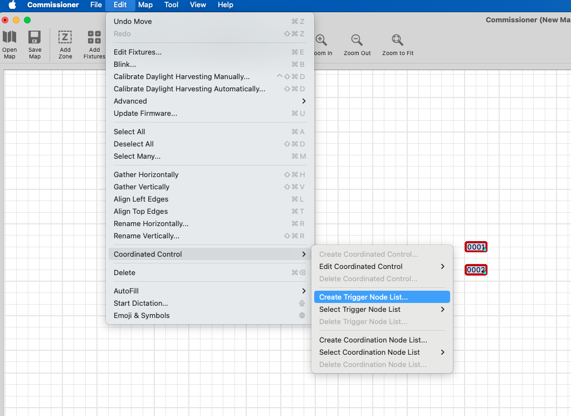The image size is (571, 416).
Task: Select Calibrate Daylight Harvesting Automatically
Action: (x=189, y=89)
